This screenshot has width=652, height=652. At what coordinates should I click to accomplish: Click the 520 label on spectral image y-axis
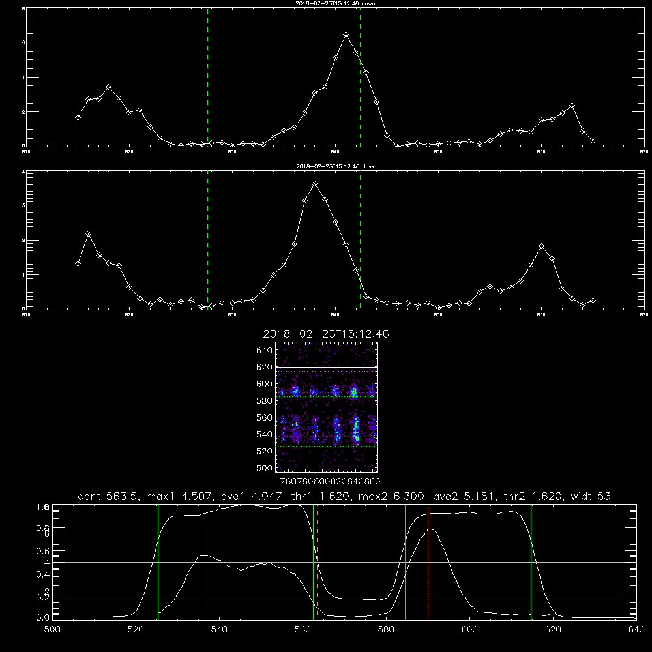[265, 451]
